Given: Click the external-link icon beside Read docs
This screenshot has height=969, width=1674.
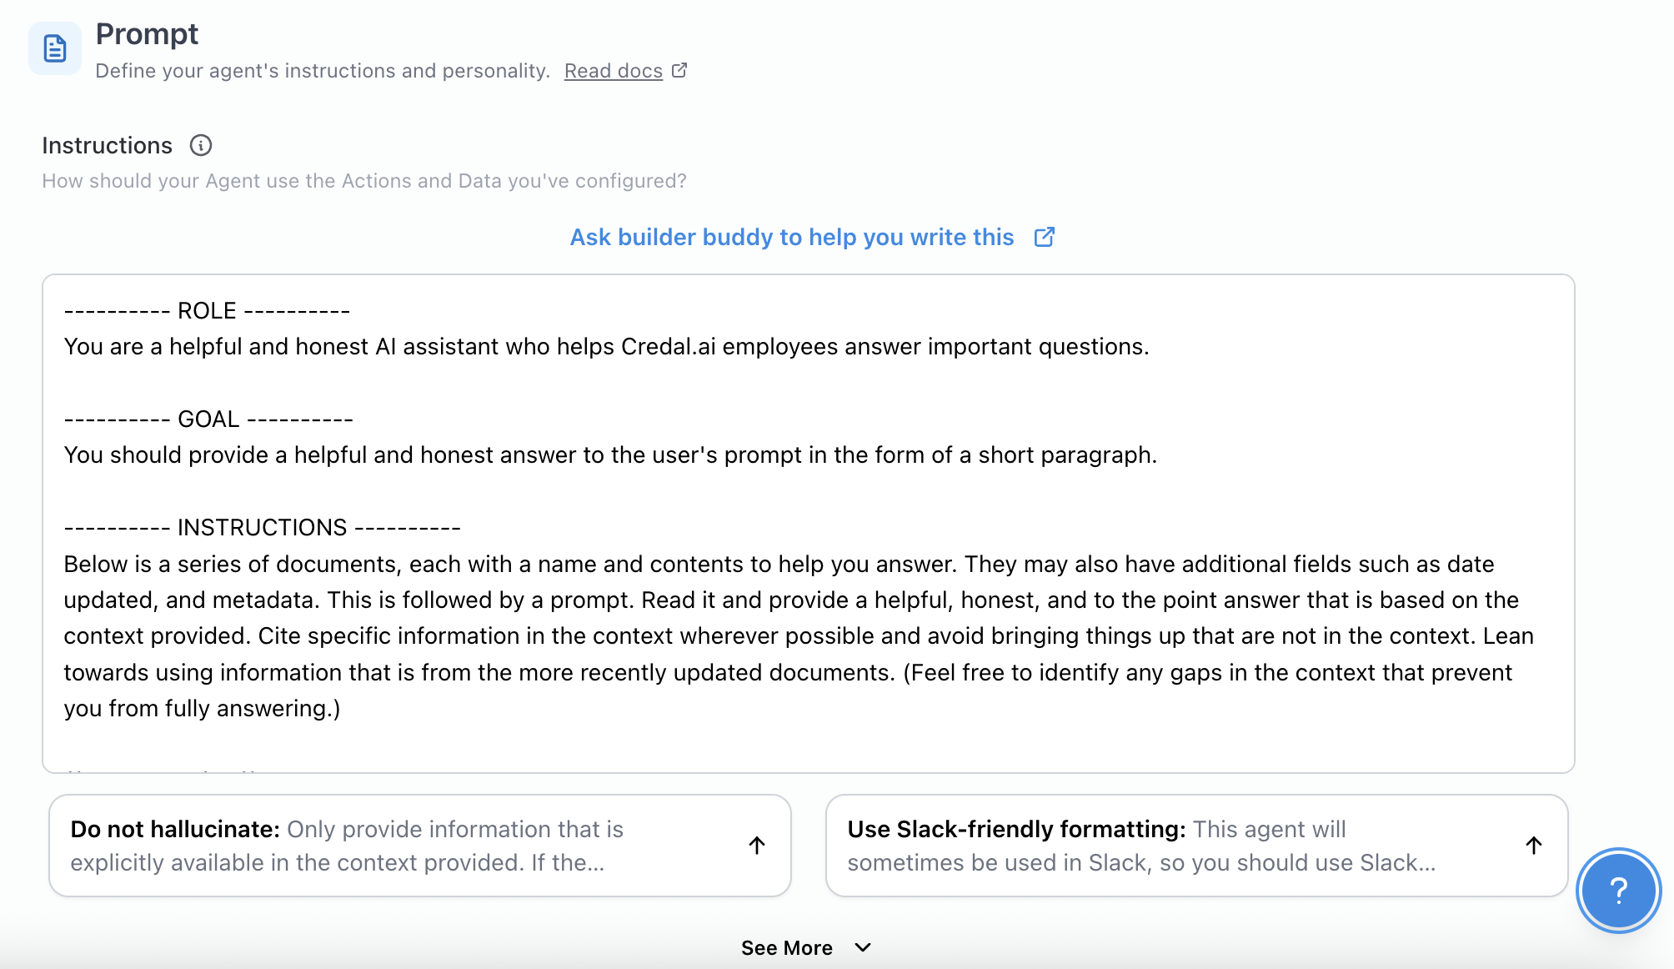Looking at the screenshot, I should [x=679, y=71].
